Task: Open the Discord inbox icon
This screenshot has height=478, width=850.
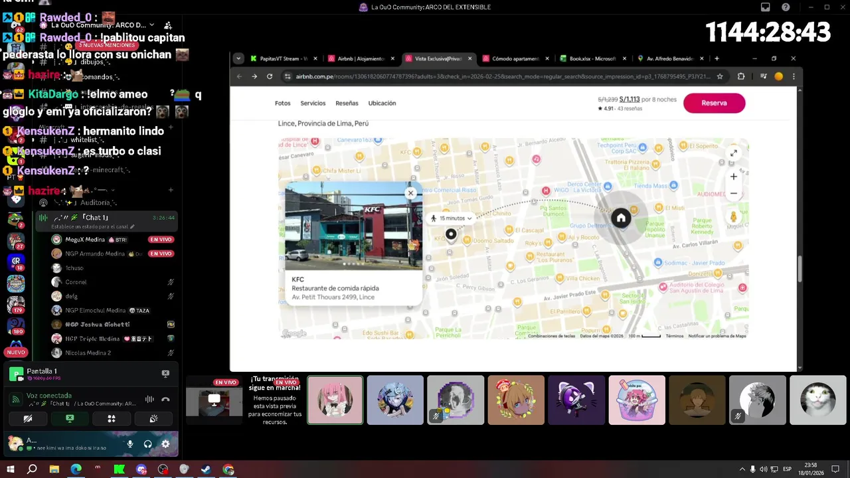Action: click(766, 7)
